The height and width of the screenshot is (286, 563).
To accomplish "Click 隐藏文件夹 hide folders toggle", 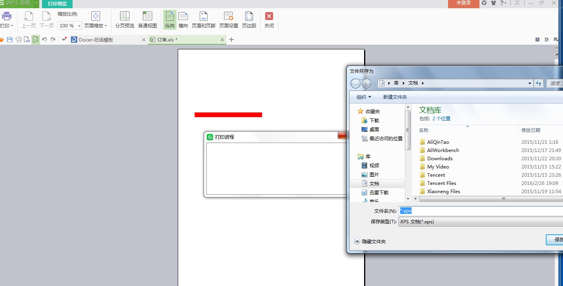I will click(x=370, y=241).
